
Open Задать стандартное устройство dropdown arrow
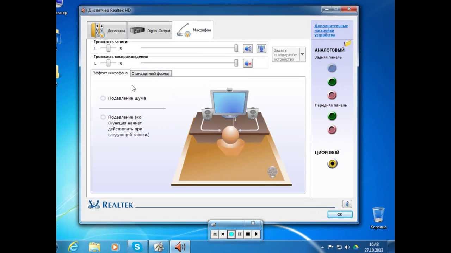(302, 54)
